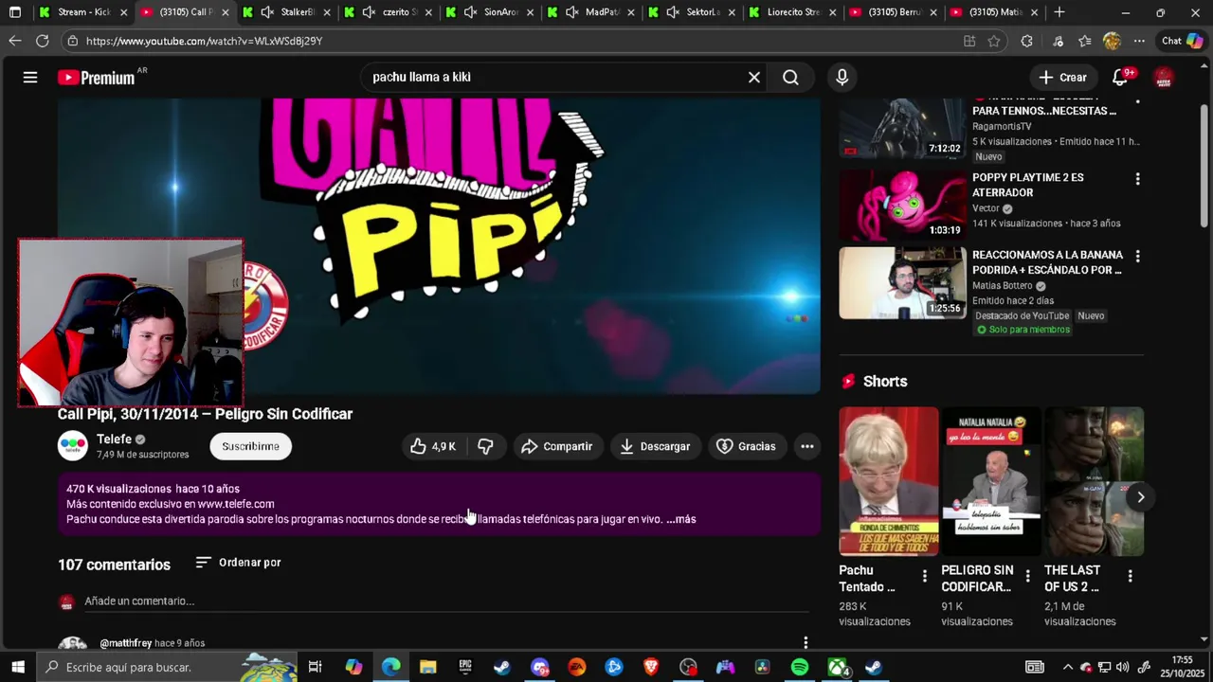This screenshot has width=1213, height=682.
Task: Open options for THE LAST OF US 2 short
Action: tap(1130, 576)
